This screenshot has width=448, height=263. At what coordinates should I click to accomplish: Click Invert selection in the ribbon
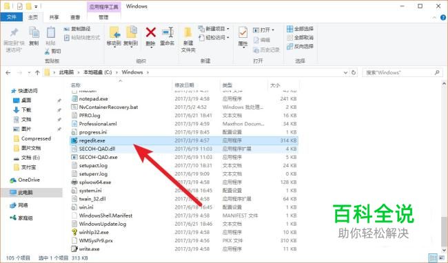tap(301, 46)
